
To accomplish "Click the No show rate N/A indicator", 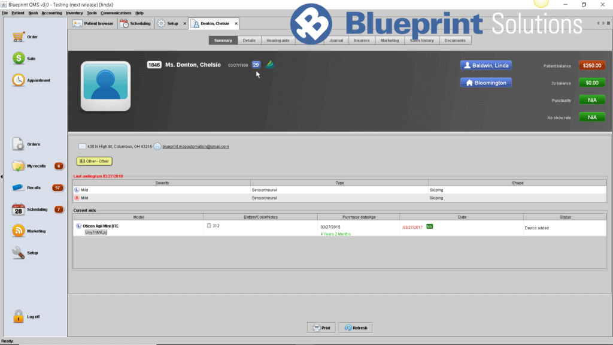I will coord(592,117).
